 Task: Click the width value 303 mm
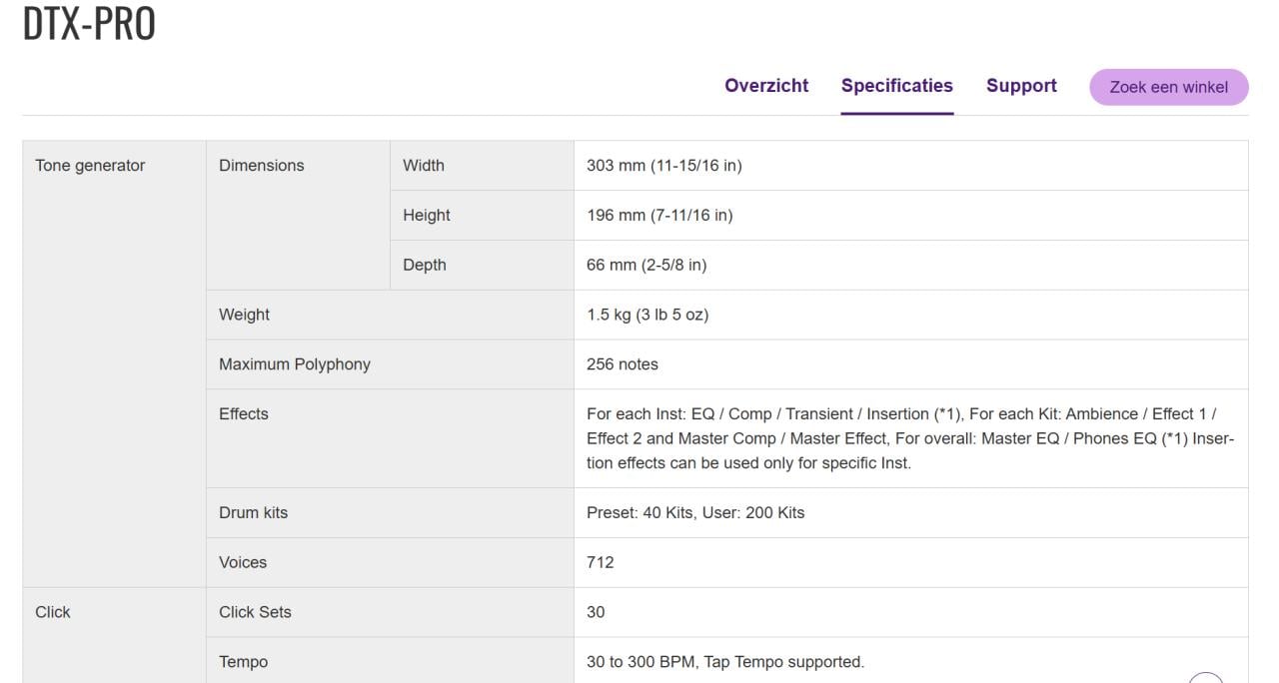click(663, 166)
